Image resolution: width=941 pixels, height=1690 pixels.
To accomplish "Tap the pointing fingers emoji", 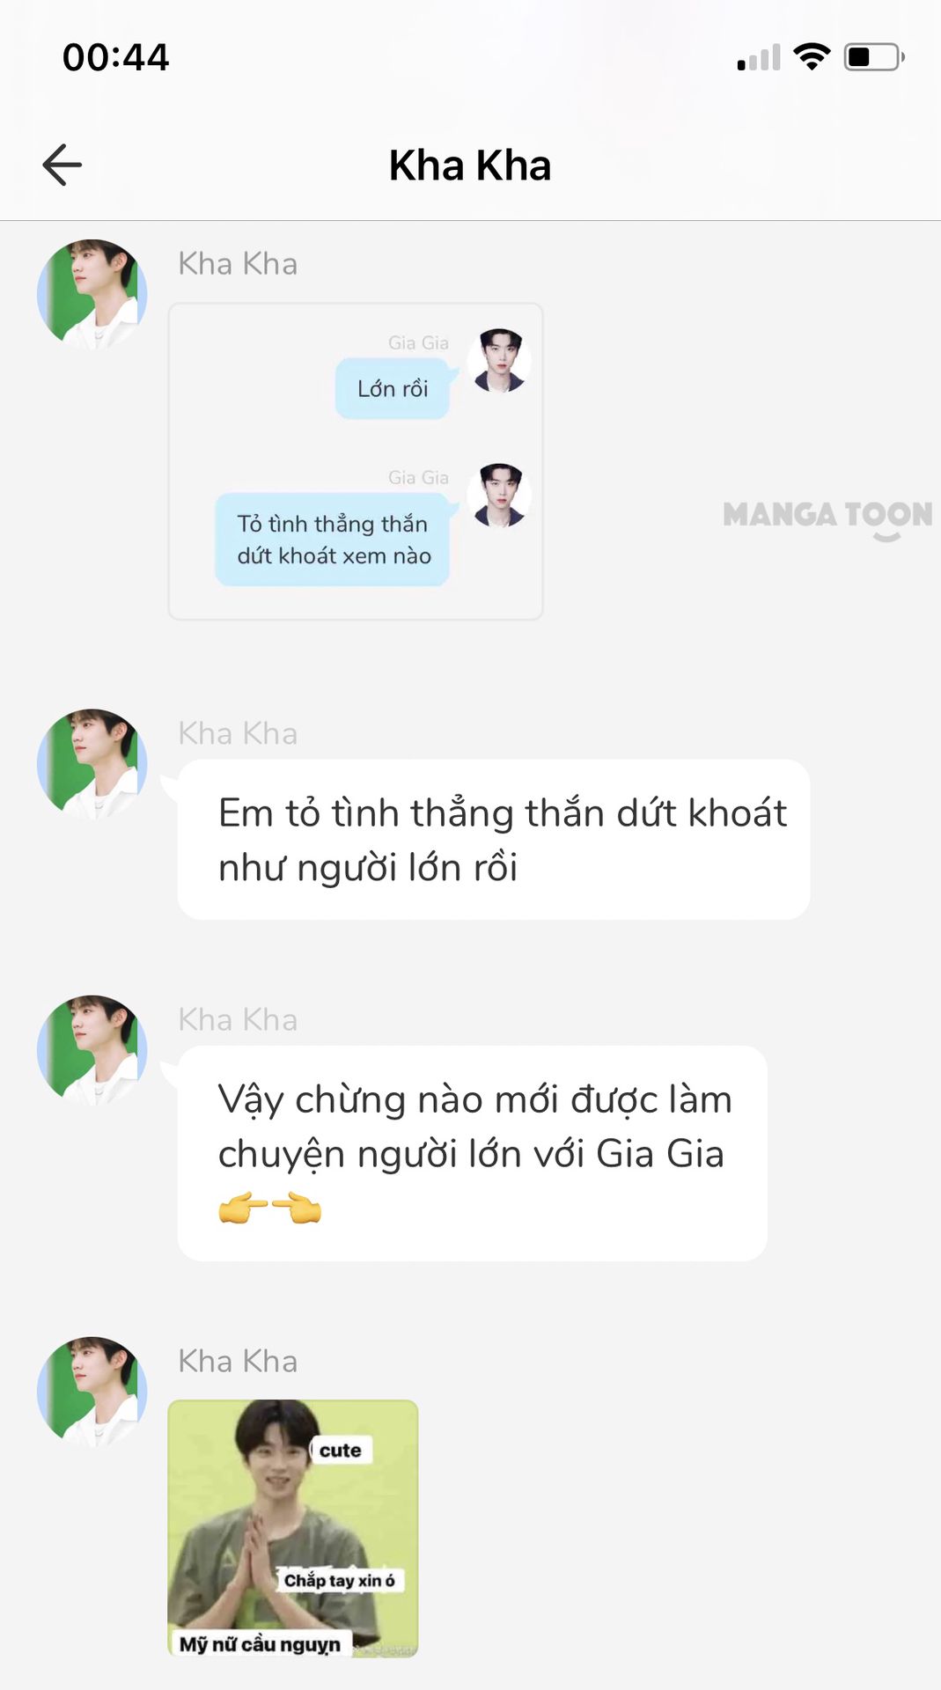I will pos(269,1208).
